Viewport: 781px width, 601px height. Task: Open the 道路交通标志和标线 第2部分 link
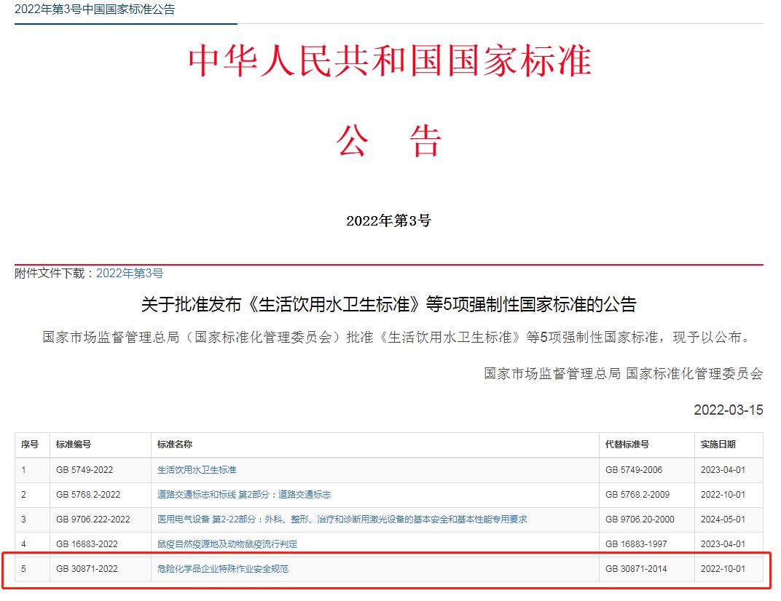pyautogui.click(x=243, y=495)
